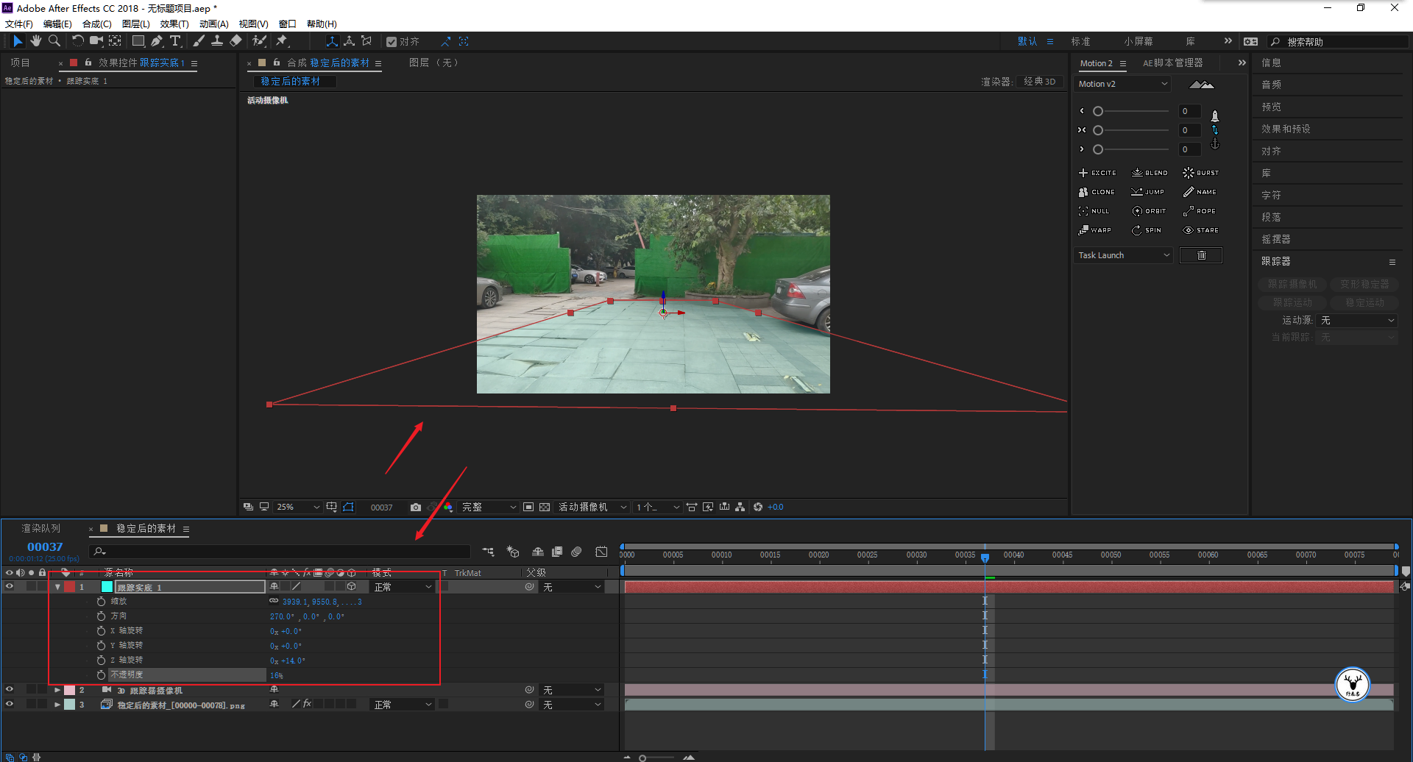Open the 效果(T) menu

pyautogui.click(x=174, y=24)
